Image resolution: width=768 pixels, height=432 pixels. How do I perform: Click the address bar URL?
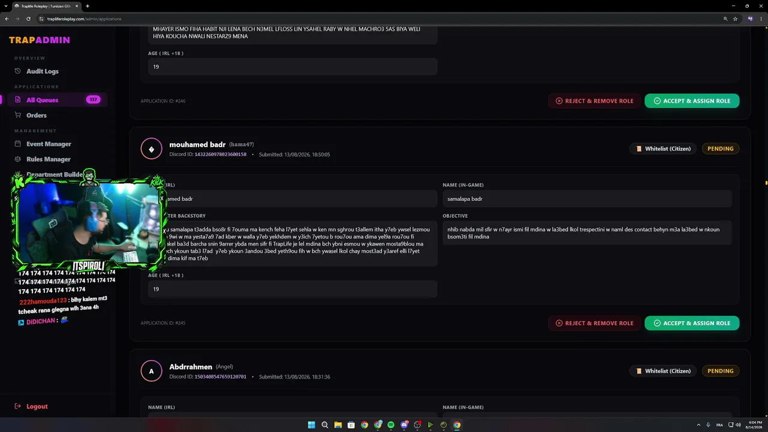coord(84,19)
